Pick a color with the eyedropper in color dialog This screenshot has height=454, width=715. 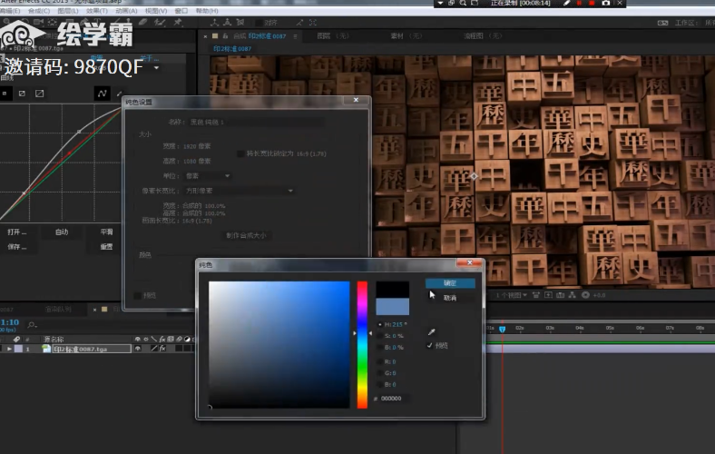[431, 332]
